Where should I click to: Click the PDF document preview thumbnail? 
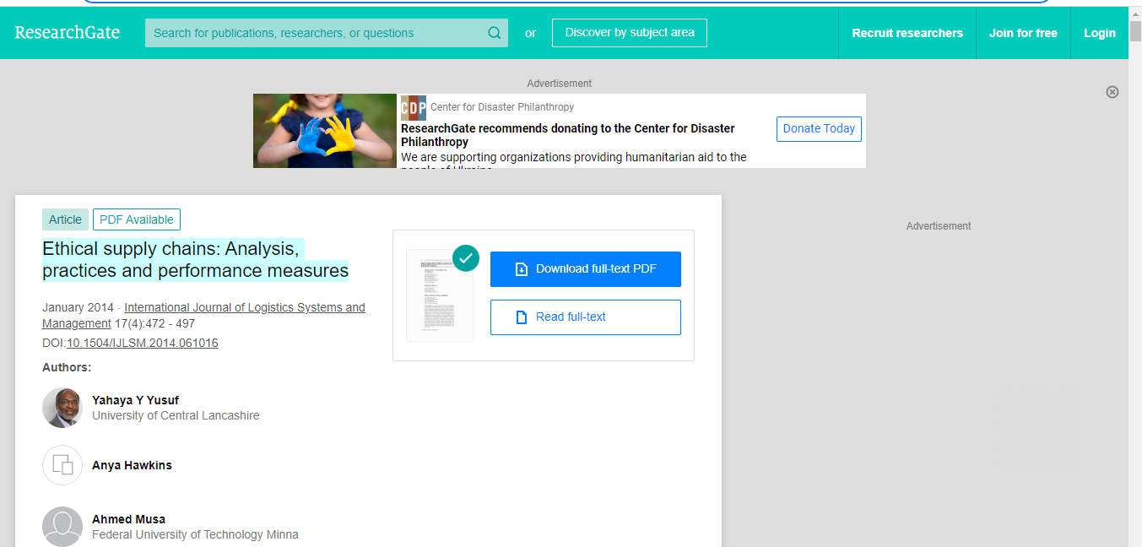(x=440, y=295)
